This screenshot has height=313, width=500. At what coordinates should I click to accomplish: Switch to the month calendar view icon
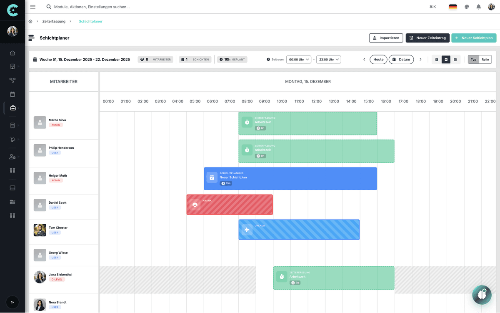[455, 59]
